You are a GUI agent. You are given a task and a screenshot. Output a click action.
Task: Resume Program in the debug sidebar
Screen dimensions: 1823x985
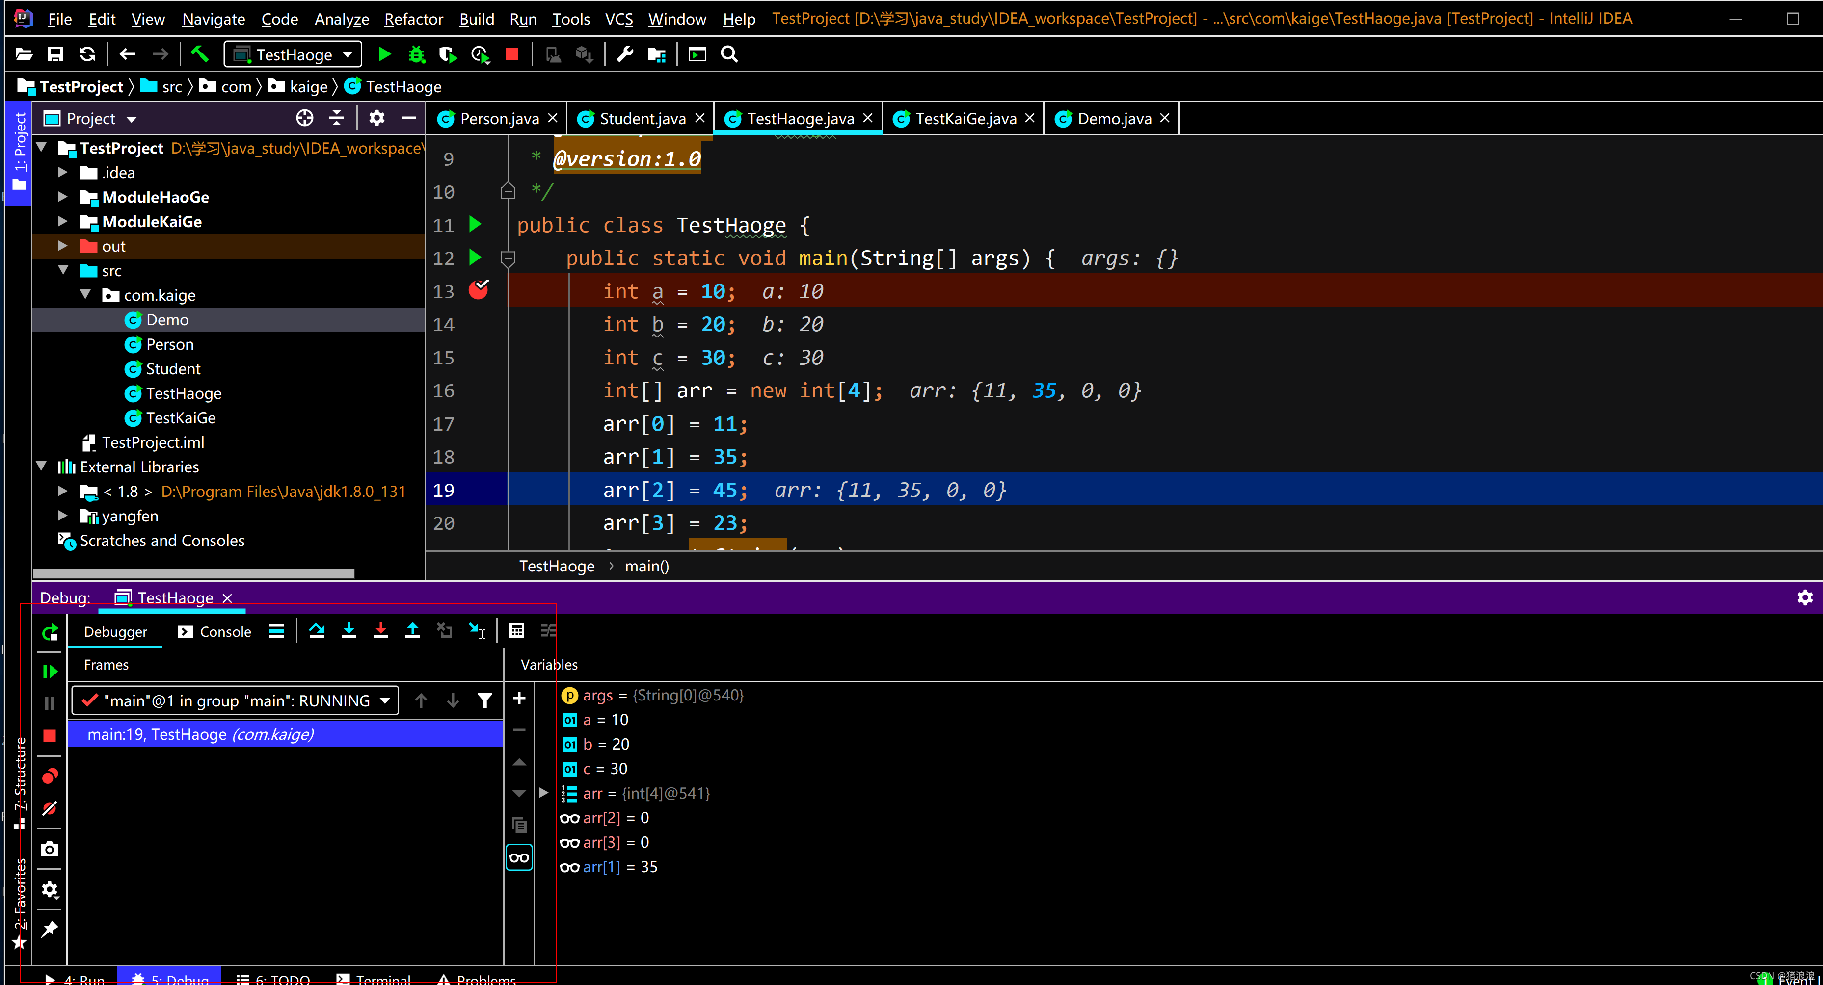[50, 671]
